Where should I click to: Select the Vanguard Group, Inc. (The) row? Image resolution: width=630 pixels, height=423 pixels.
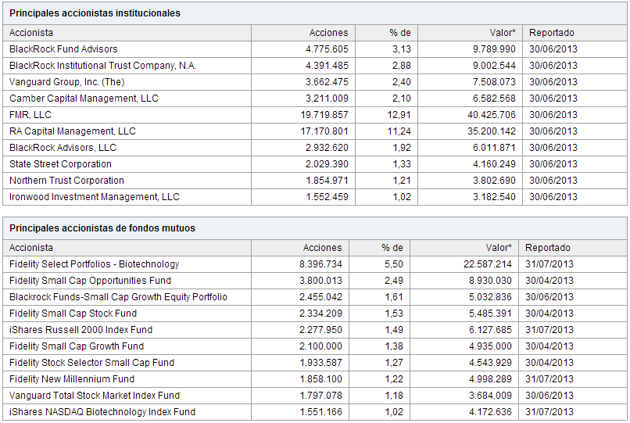point(314,82)
